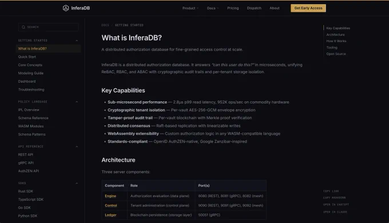
Task: Open TypeScript SDK in the sidebar
Action: 31,200
